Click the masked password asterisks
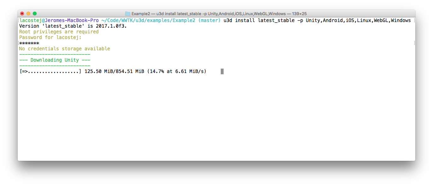Image resolution: width=433 pixels, height=186 pixels. (x=29, y=43)
